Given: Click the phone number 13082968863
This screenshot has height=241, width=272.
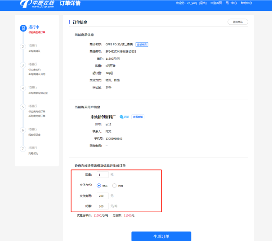Looking at the screenshot, I should 114,138.
